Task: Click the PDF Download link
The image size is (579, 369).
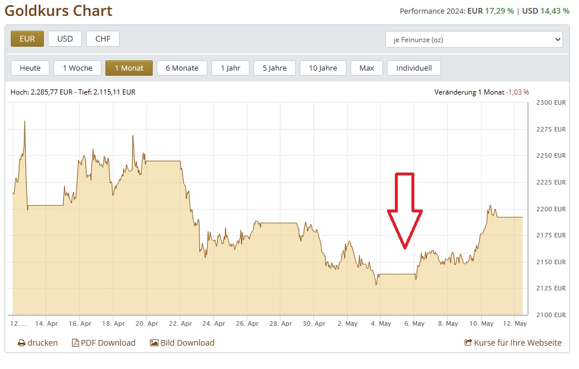Action: pos(108,343)
